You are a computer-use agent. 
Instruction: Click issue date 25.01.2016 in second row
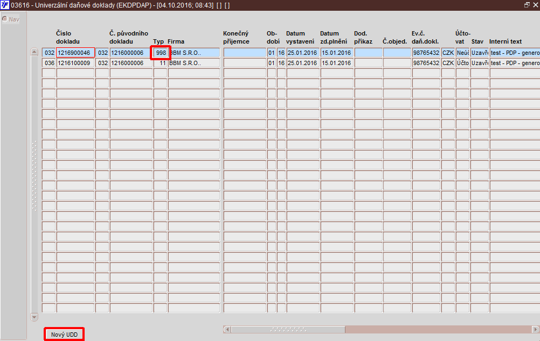pos(303,63)
